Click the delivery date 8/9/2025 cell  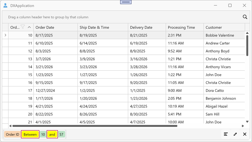coord(147,51)
